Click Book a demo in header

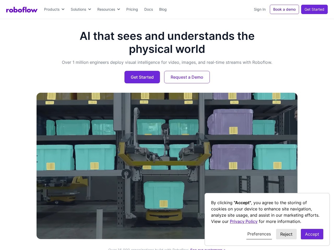click(284, 9)
